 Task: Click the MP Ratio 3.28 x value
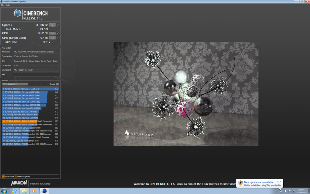click(46, 42)
